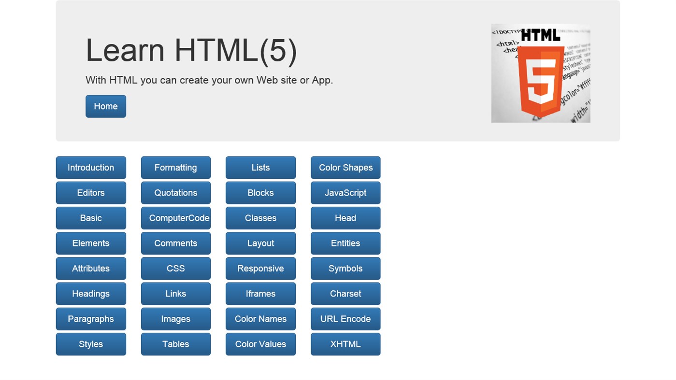The height and width of the screenshot is (380, 676).
Task: Click the Symbols button
Action: [x=345, y=268]
